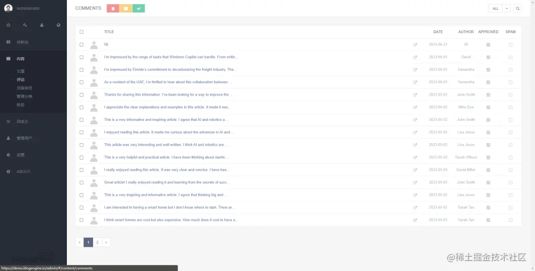Go to previous page arrow in pagination
The image size is (535, 271).
pyautogui.click(x=79, y=242)
